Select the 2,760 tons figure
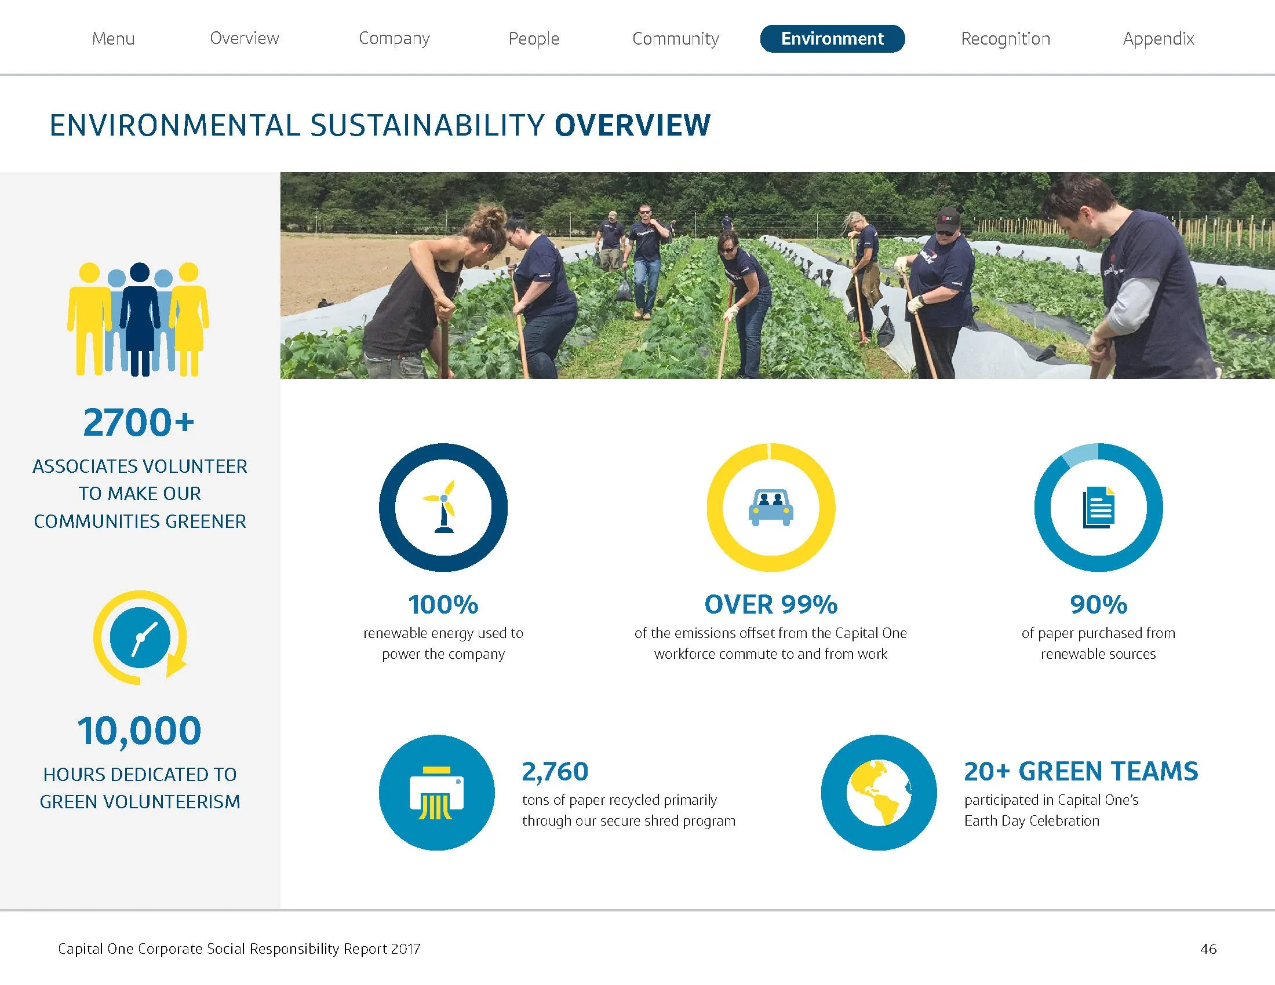1275x985 pixels. pyautogui.click(x=555, y=771)
